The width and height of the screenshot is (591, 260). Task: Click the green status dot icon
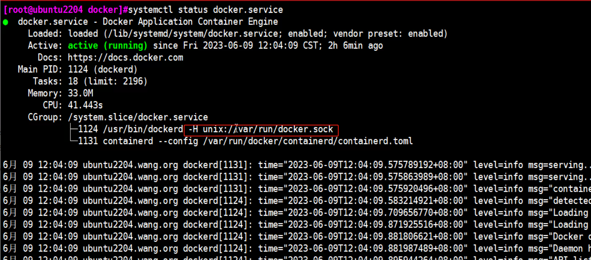(6, 22)
